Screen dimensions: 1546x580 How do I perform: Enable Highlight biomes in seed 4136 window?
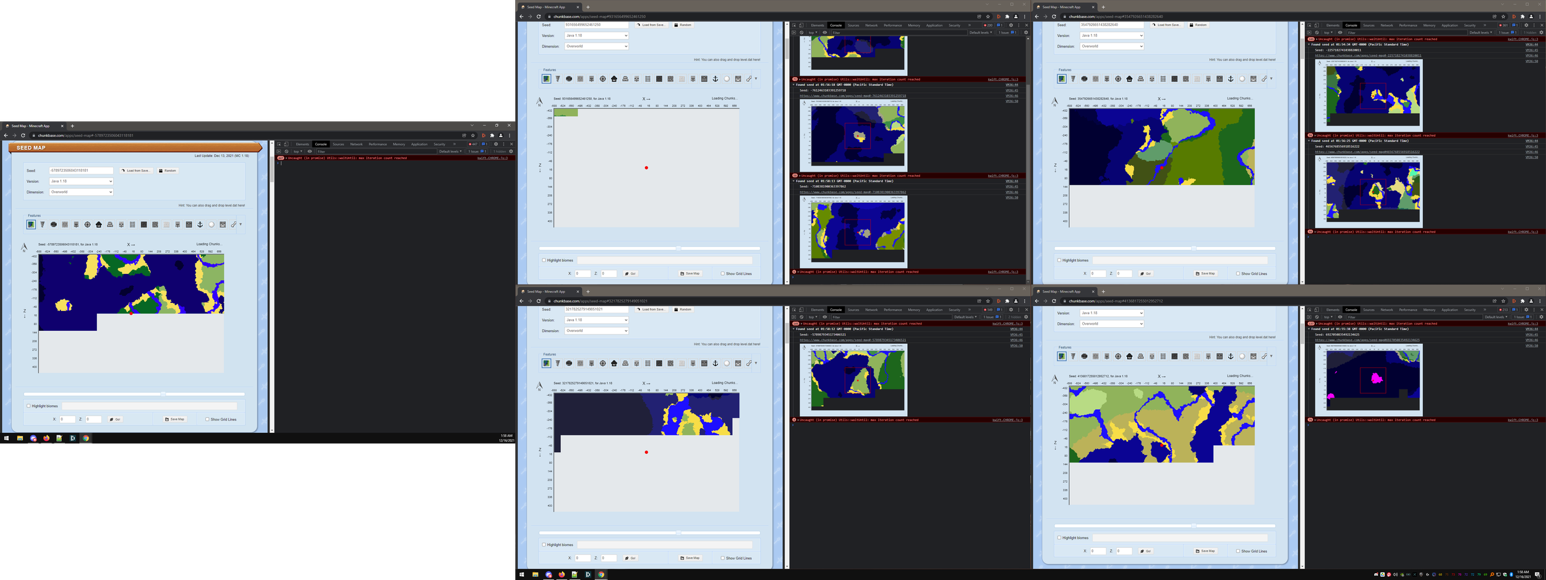(1059, 538)
